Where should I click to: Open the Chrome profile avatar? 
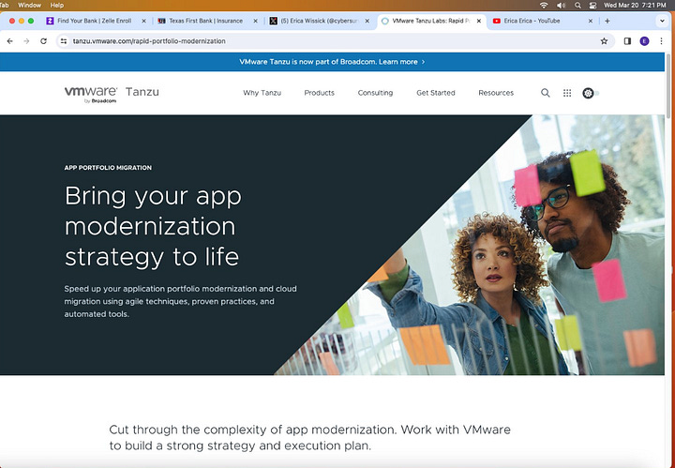point(644,41)
